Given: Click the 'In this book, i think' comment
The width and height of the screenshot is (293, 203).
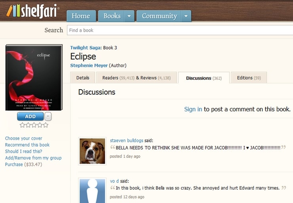Looking at the screenshot, I should pos(198,188).
